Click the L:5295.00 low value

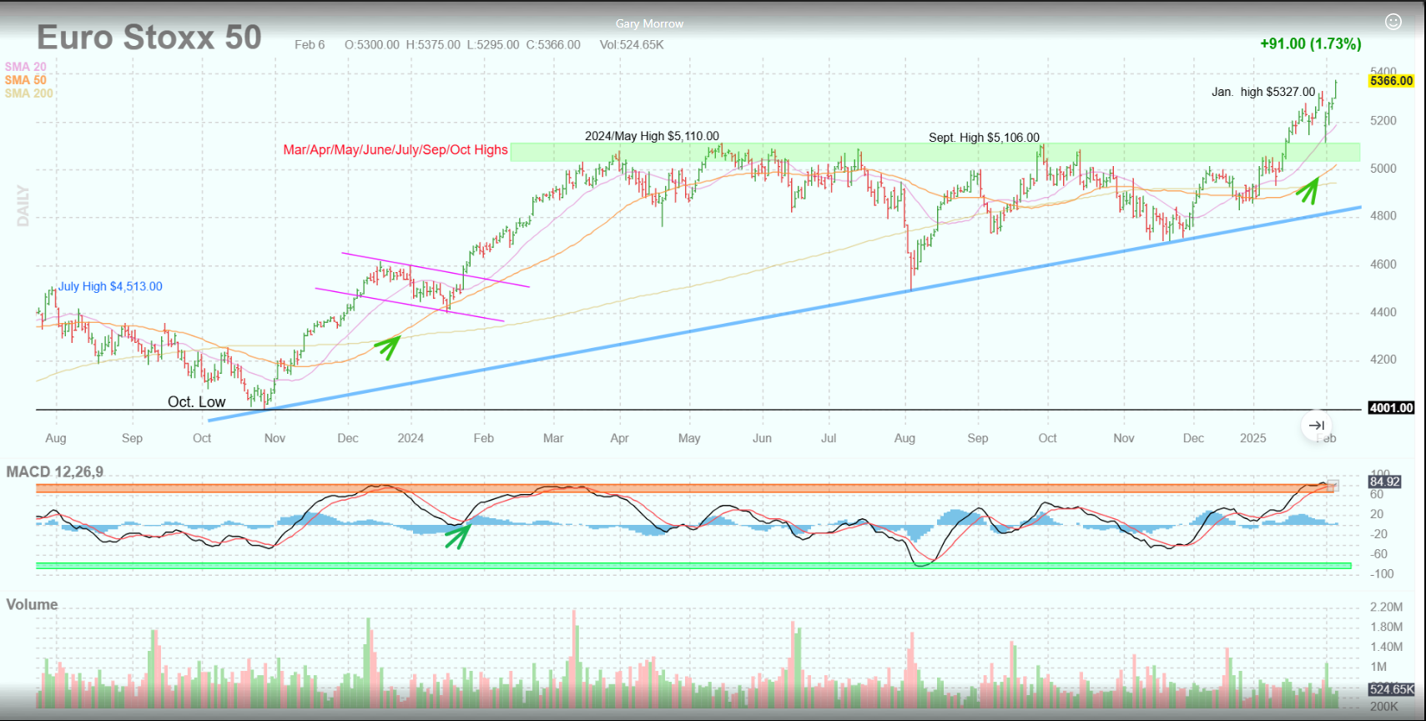[x=493, y=45]
